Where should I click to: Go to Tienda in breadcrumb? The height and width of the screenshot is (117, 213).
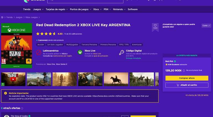[9, 17]
